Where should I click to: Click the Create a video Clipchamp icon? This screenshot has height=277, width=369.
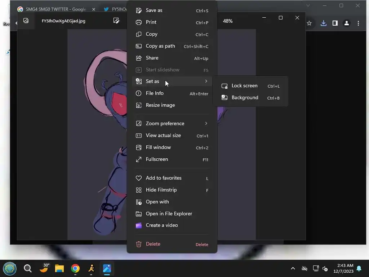point(139,225)
